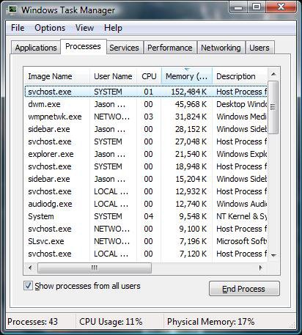Switch to the Services tab
Image resolution: width=302 pixels, height=335 pixels.
(124, 48)
